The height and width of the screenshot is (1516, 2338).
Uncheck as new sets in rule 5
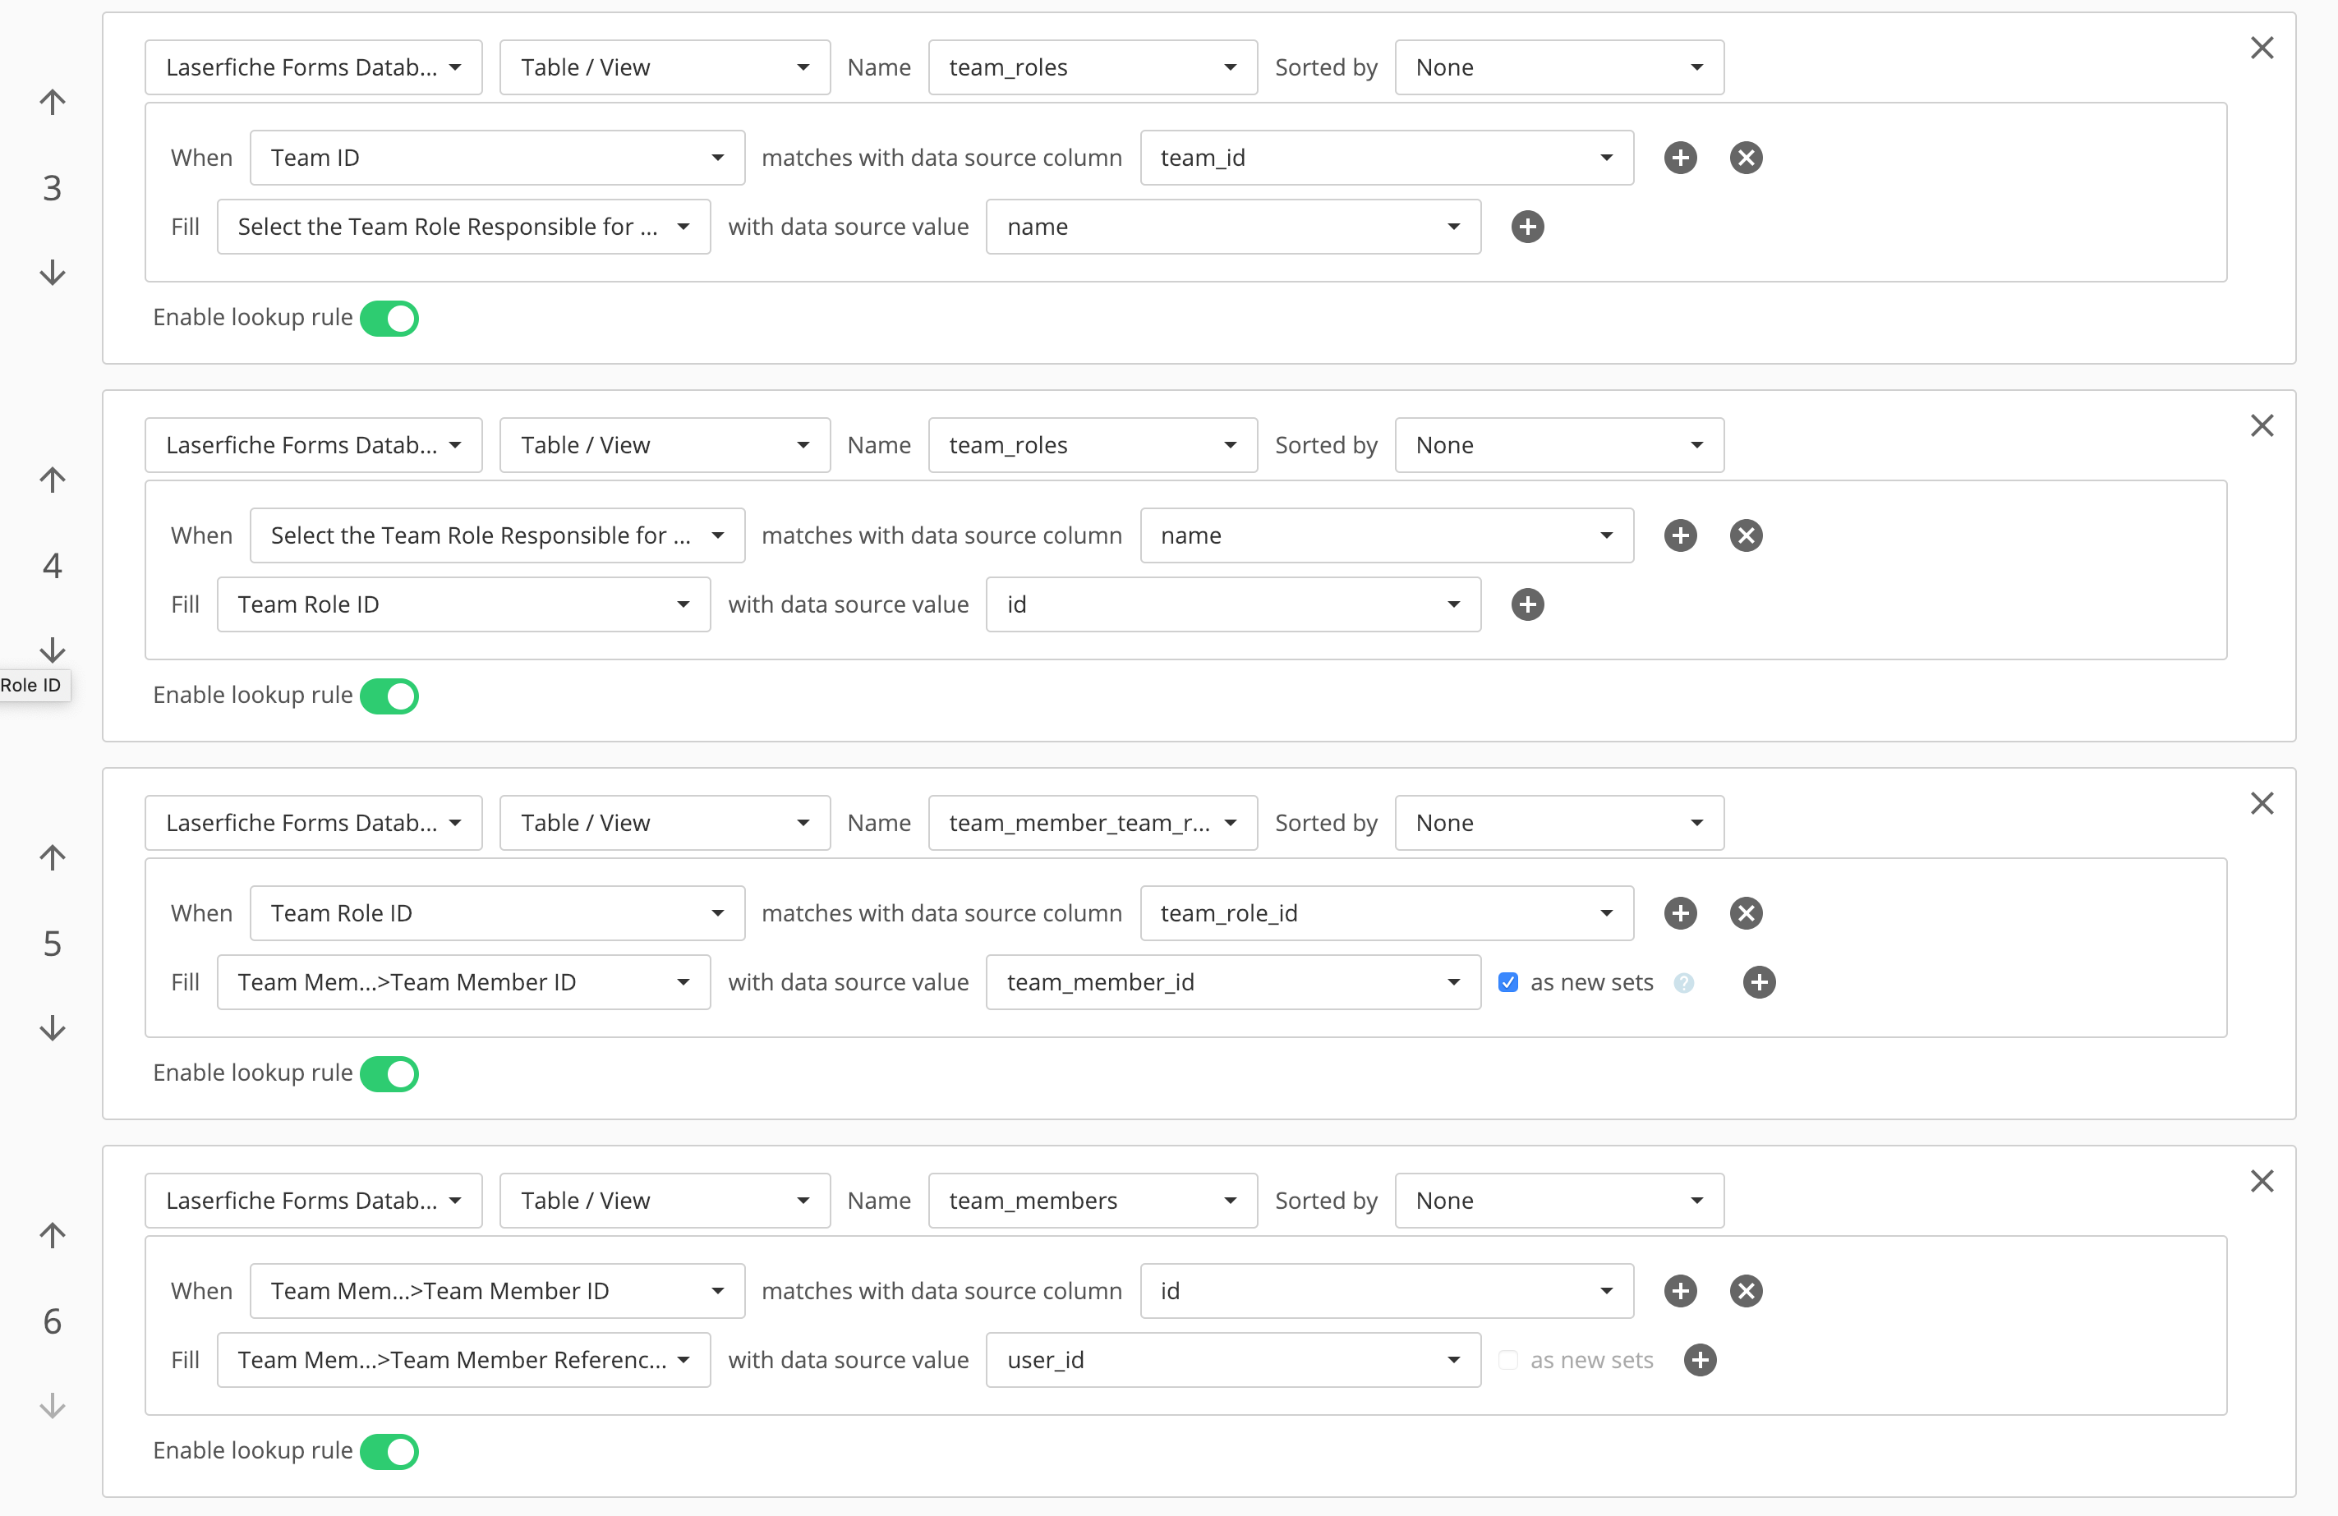[1508, 983]
